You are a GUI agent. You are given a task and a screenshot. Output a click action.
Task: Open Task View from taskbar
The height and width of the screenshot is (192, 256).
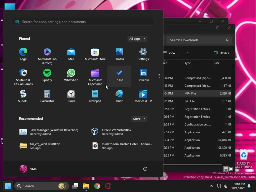(x=75, y=186)
